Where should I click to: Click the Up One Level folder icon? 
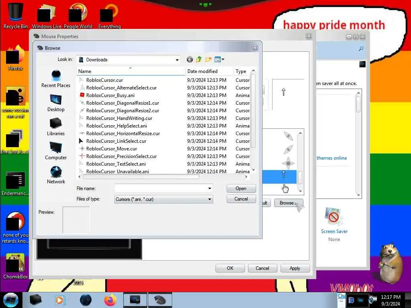pyautogui.click(x=199, y=60)
